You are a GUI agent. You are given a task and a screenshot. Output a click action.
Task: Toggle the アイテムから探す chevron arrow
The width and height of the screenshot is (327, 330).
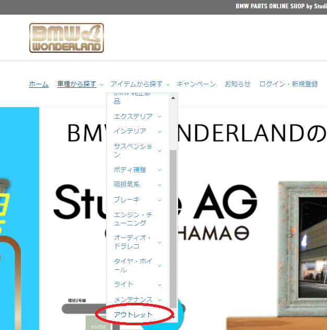point(168,85)
